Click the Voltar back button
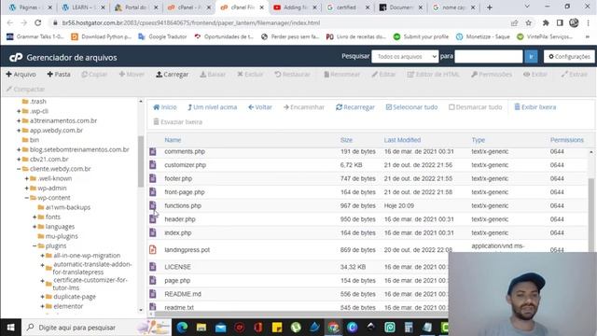597x336 pixels. pyautogui.click(x=260, y=107)
